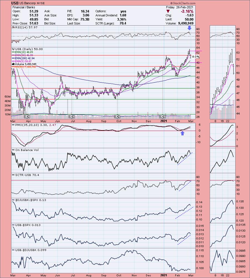This screenshot has height=278, width=250.
Task: Click the green EMA(20) legend line
Action: click(x=13, y=52)
